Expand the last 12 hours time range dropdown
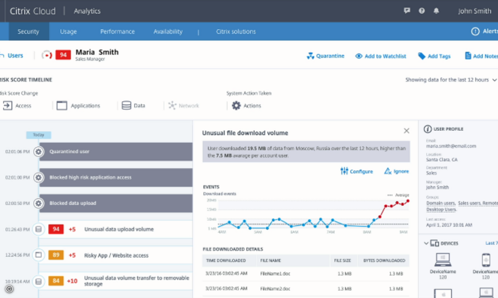Image resolution: width=498 pixels, height=298 pixels. click(x=451, y=80)
